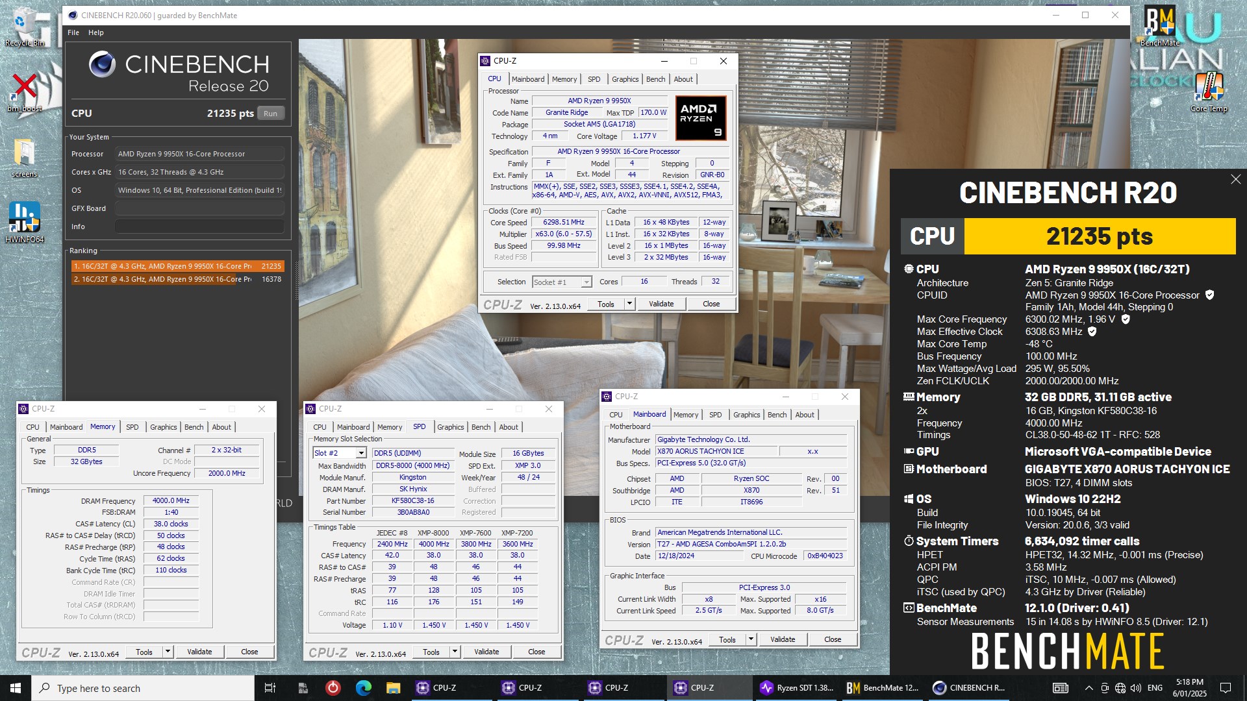The height and width of the screenshot is (701, 1247).
Task: Click Close in the SPD CPU-Z window
Action: tap(536, 652)
